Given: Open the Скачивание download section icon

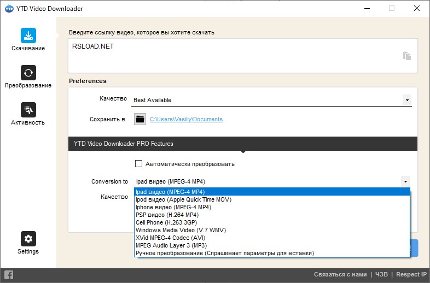Looking at the screenshot, I should point(28,36).
